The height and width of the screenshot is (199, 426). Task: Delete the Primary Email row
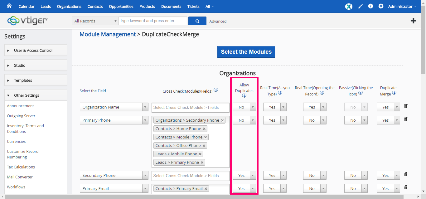406,187
